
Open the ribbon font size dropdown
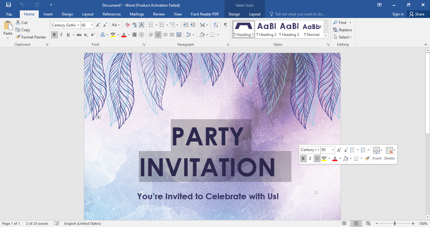coord(92,25)
